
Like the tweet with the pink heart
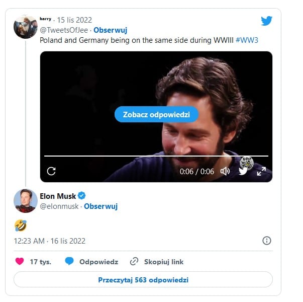(x=20, y=261)
